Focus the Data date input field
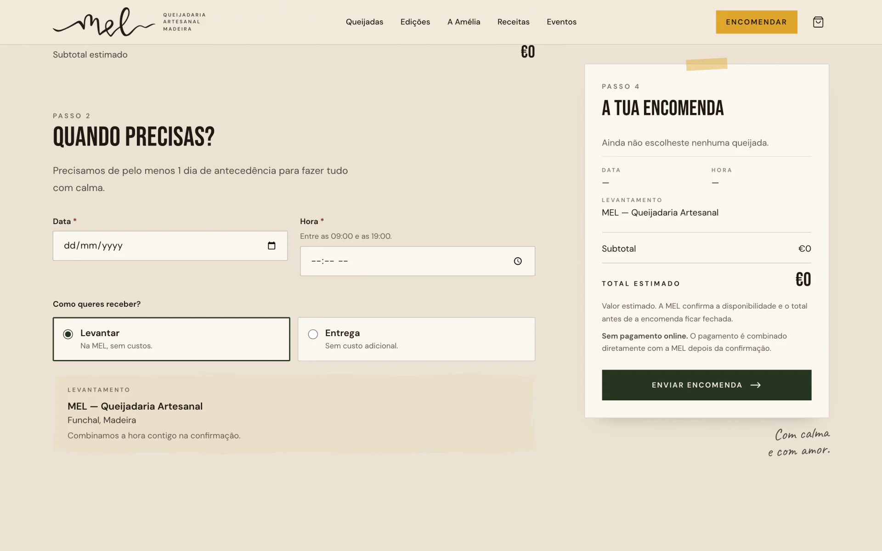The image size is (882, 551). pos(170,246)
